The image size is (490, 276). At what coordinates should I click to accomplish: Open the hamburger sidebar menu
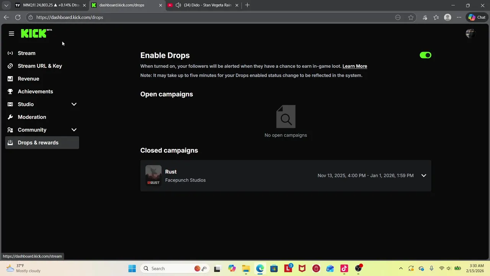[x=11, y=34]
